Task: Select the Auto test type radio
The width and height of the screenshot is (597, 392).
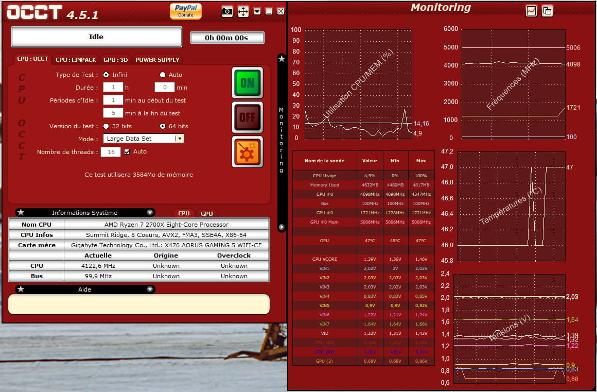Action: pos(163,75)
